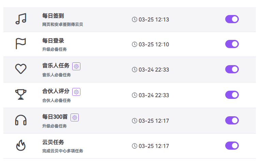Screen dimensions: 262x164
Task: Toggle the 音乐人任务 switch
Action: (x=232, y=69)
